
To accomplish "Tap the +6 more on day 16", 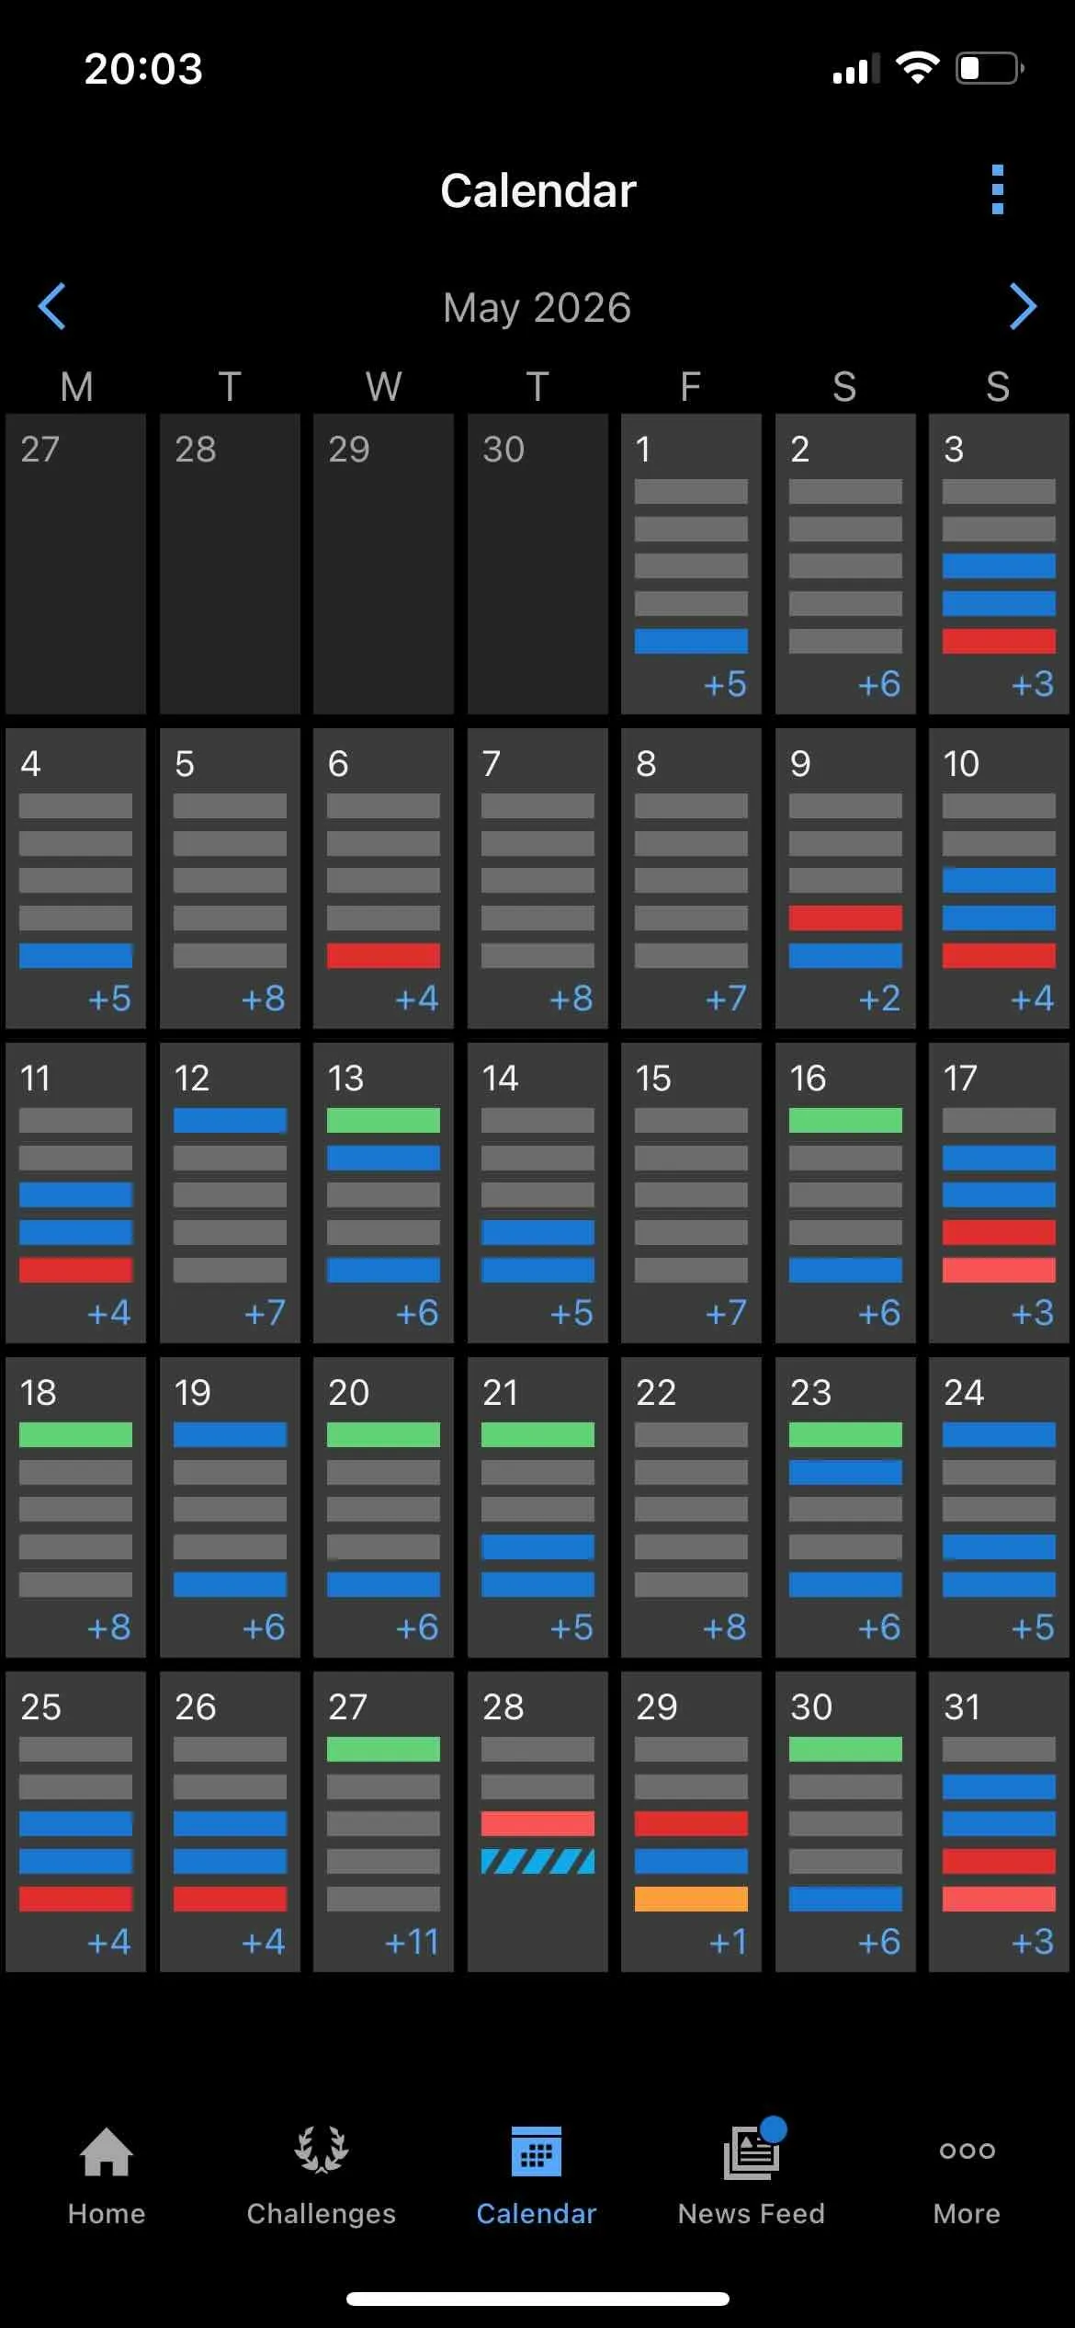I will coord(879,1313).
